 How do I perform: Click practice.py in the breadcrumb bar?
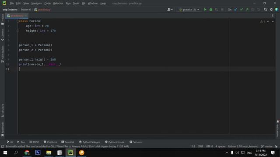pyautogui.click(x=42, y=10)
